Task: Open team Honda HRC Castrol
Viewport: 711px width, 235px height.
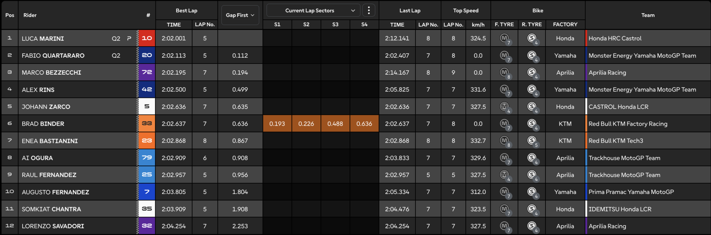Action: point(615,38)
